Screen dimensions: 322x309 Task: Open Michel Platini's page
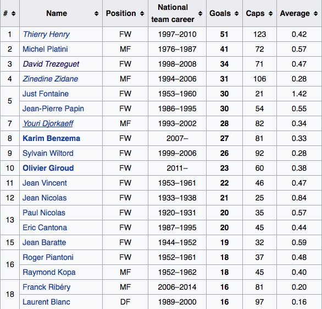[x=45, y=49]
